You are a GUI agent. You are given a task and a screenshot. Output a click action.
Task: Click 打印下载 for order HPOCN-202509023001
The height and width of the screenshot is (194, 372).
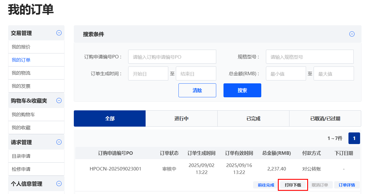[x=293, y=185]
